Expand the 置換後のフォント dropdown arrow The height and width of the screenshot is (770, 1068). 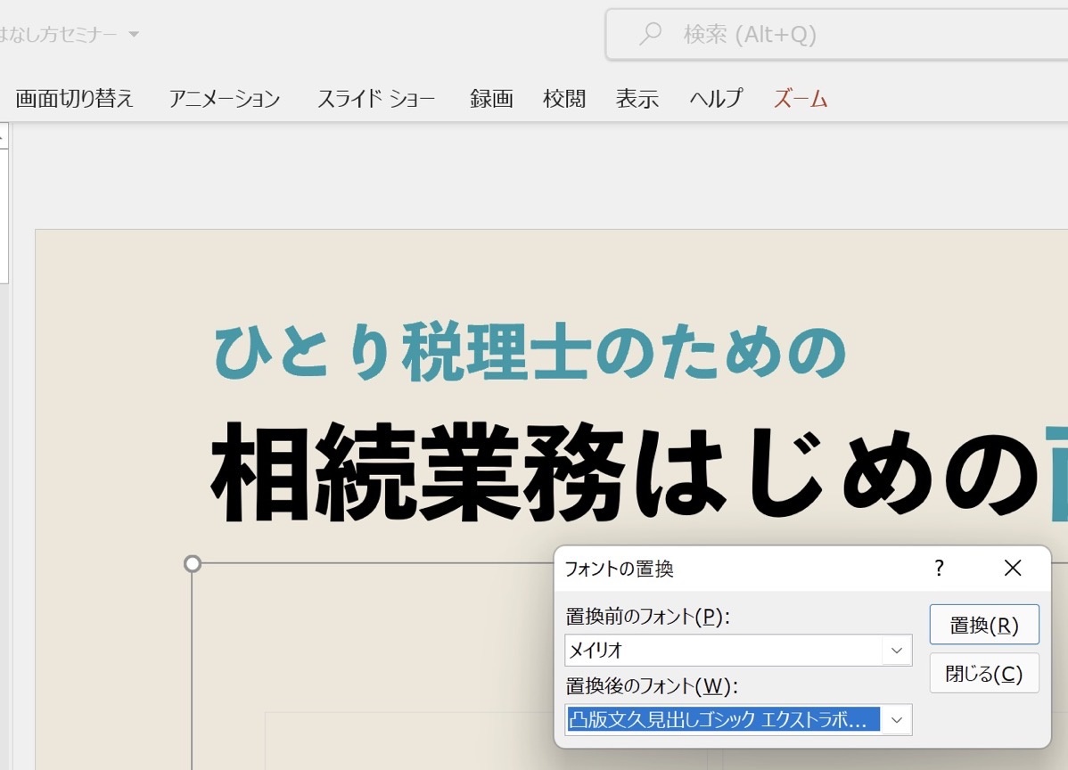[897, 719]
